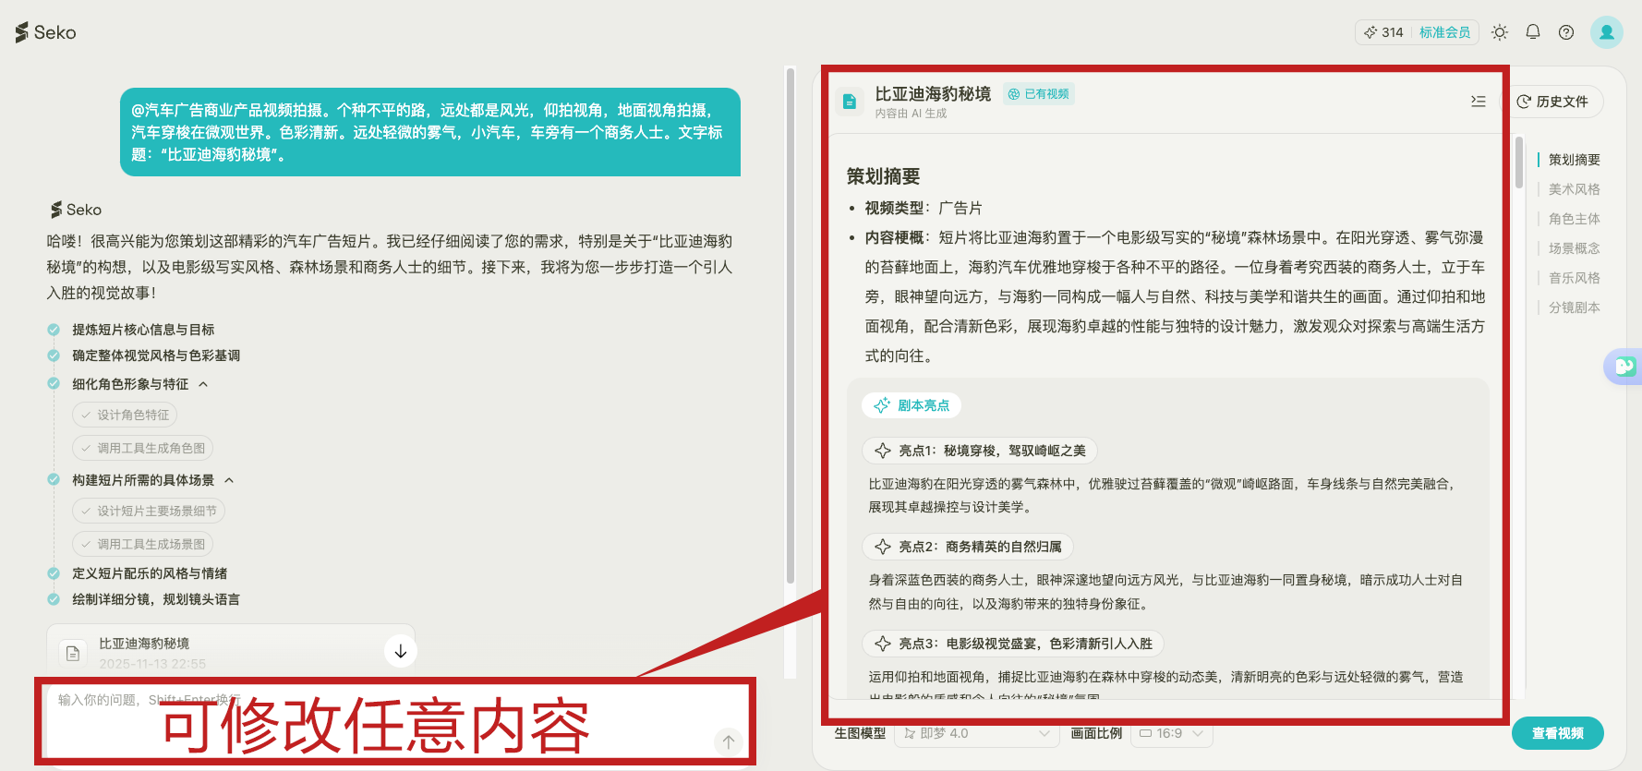The width and height of the screenshot is (1642, 771).
Task: Click the 调用工具生成场景图 sub-step chip
Action: [143, 545]
